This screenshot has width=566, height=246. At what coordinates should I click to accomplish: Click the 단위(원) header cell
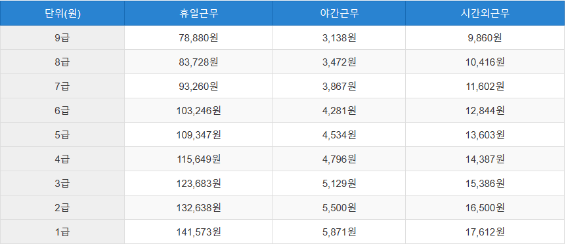(62, 13)
